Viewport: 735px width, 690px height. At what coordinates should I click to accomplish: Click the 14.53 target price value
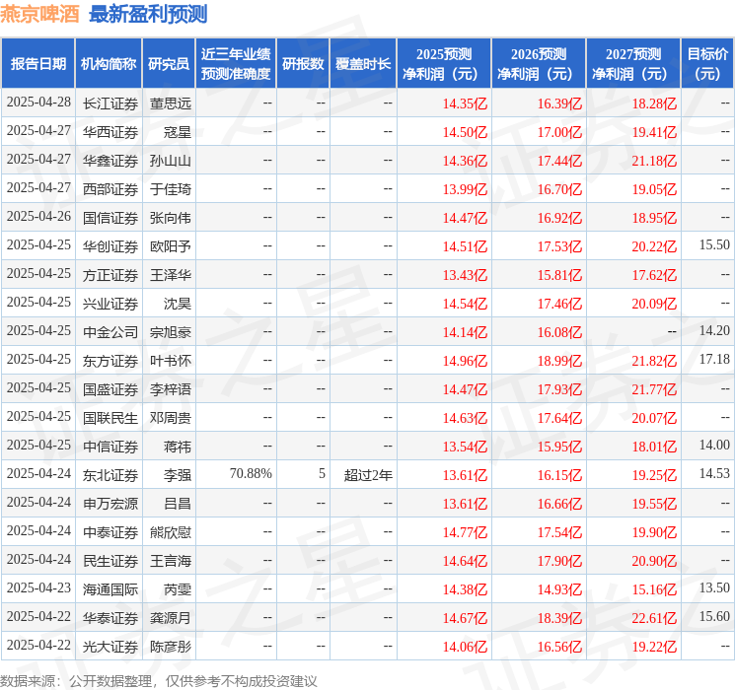714,473
